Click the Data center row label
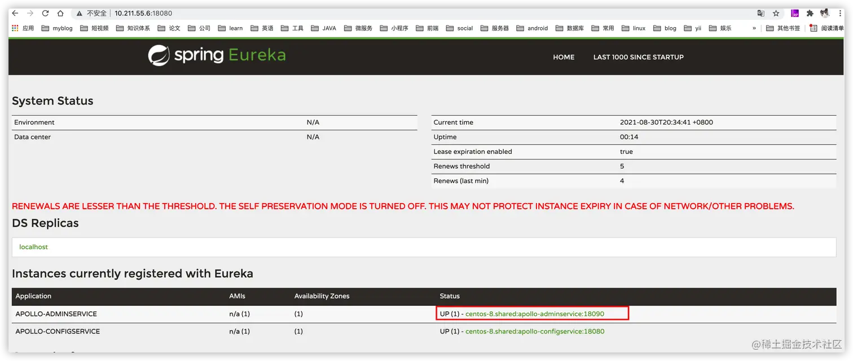 (33, 137)
